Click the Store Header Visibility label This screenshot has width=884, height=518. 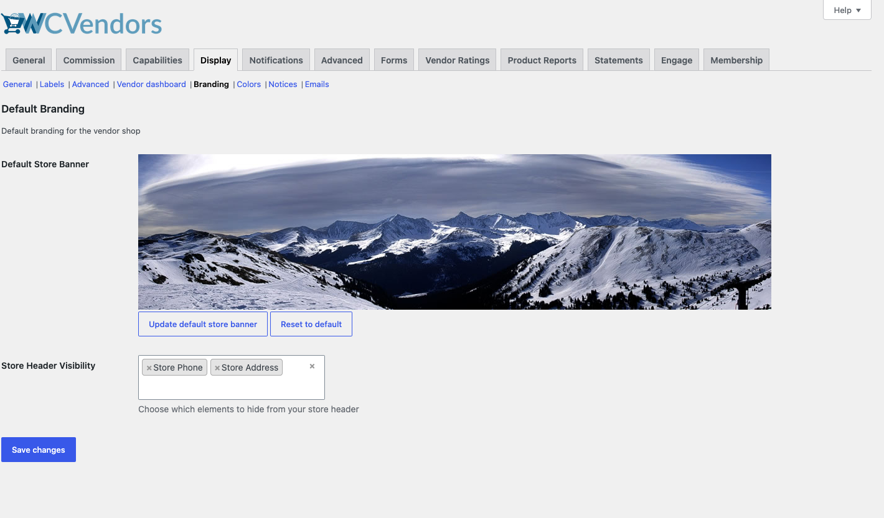[x=49, y=366]
